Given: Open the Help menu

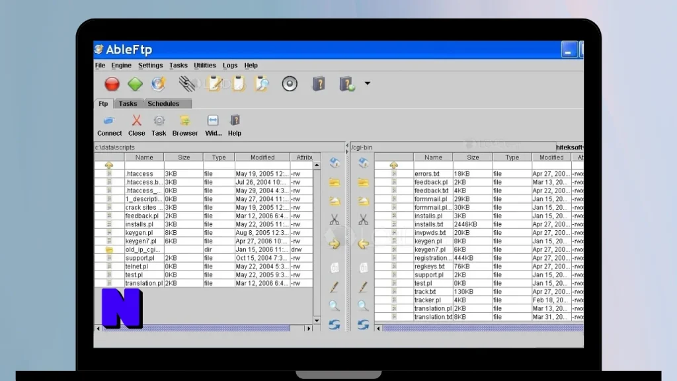Looking at the screenshot, I should 251,65.
